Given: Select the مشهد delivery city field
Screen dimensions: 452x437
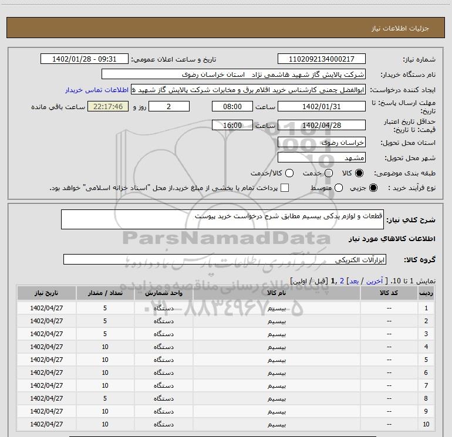Looking at the screenshot, I should (321, 158).
